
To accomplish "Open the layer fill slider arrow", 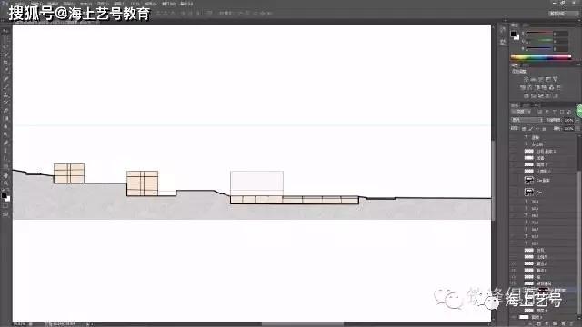I will click(x=577, y=129).
